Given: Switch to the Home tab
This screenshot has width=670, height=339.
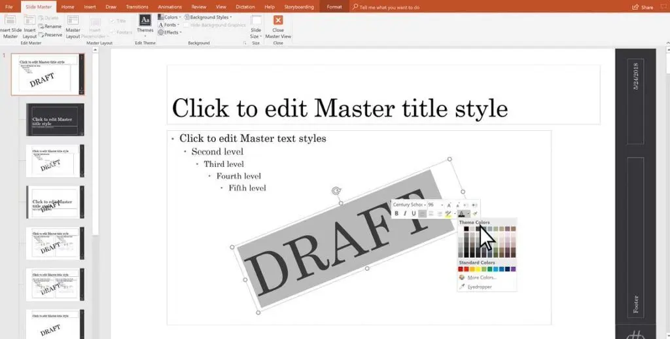Looking at the screenshot, I should tap(67, 7).
